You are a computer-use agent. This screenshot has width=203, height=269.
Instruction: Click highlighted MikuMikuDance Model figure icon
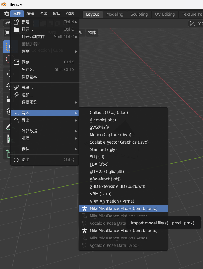click(85, 208)
